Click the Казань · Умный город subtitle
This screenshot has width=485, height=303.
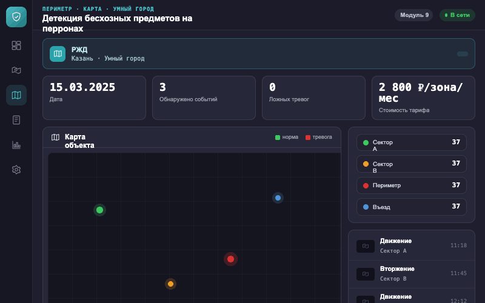tap(108, 58)
